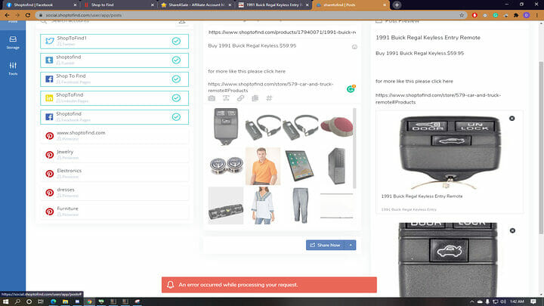Select orange polo shirt thumbnail image
Screen dimensions: 544x306
[x=263, y=166]
